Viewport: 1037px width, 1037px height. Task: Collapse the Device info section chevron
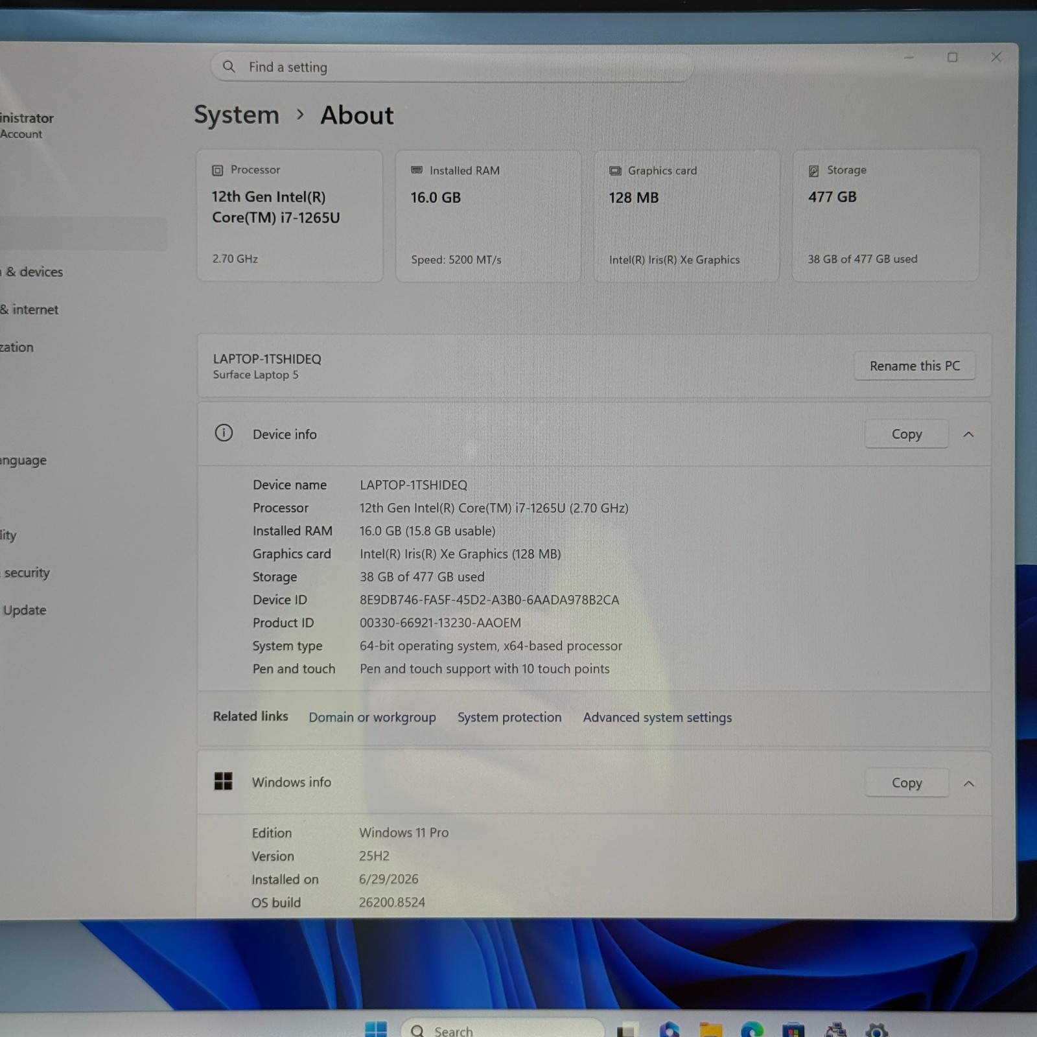click(x=968, y=434)
